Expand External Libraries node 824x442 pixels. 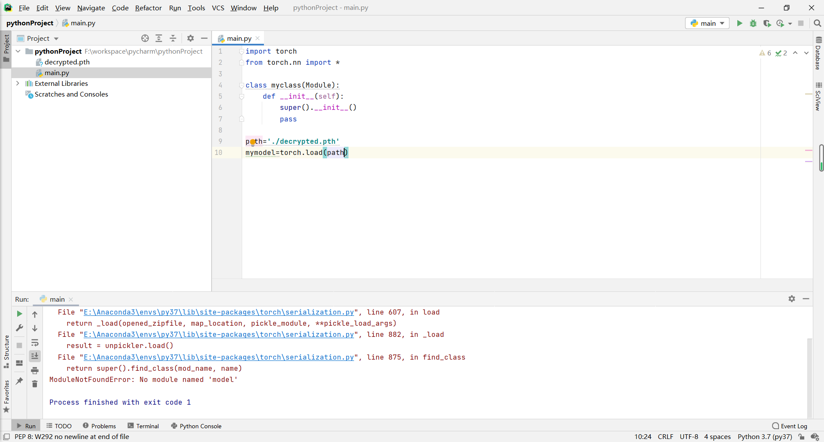coord(18,83)
